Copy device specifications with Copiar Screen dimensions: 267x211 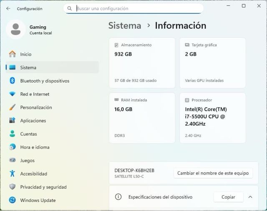tap(228, 197)
